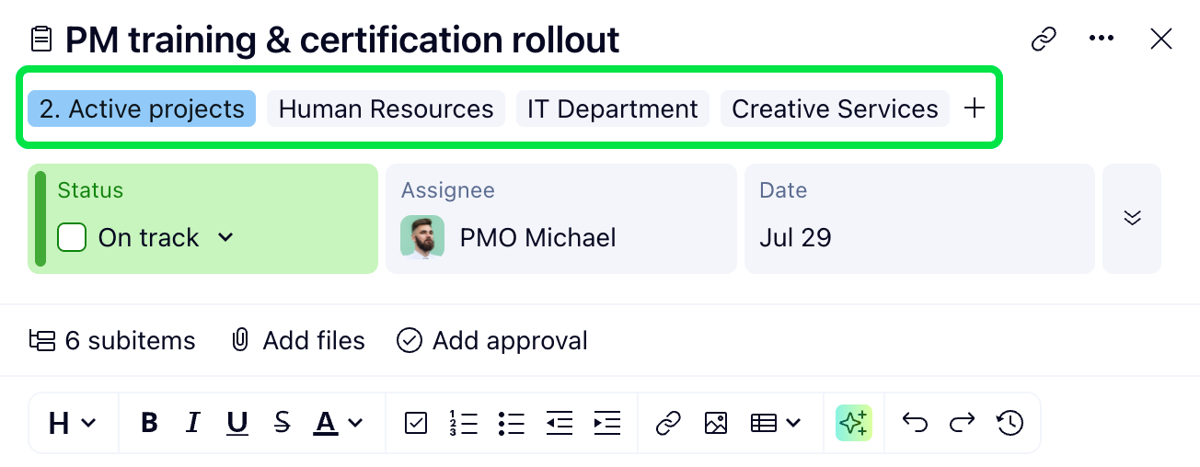Open the AI assistant sparkle tool
This screenshot has height=467, width=1200.
[x=853, y=423]
